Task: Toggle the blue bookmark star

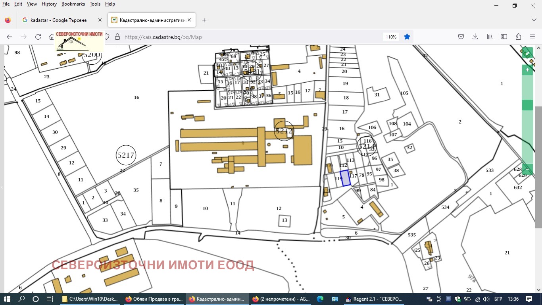Action: click(407, 37)
